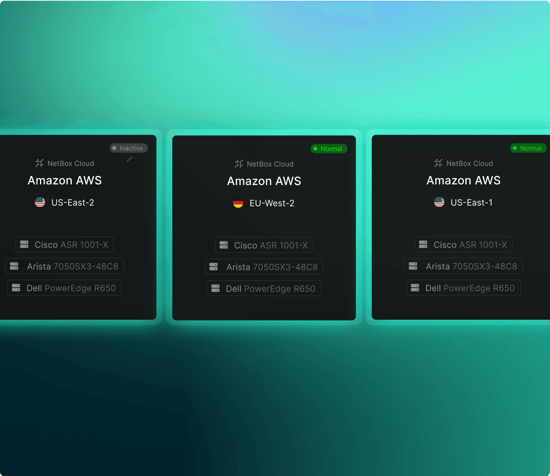The width and height of the screenshot is (550, 476).
Task: Click the Normal status badge on EU-West-2 card
Action: point(329,149)
